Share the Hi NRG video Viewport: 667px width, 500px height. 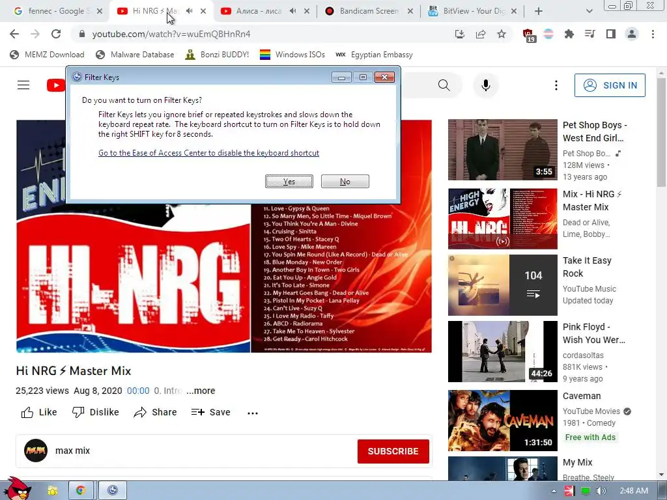155,412
